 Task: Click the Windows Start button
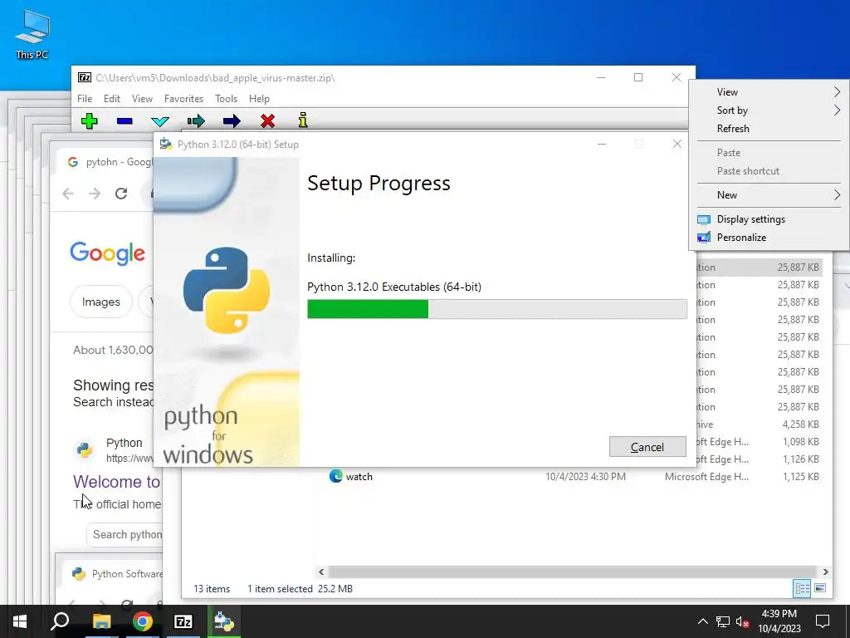pyautogui.click(x=20, y=621)
